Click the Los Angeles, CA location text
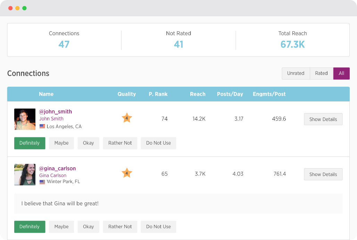Viewport: 357px width, 240px height. [x=64, y=127]
